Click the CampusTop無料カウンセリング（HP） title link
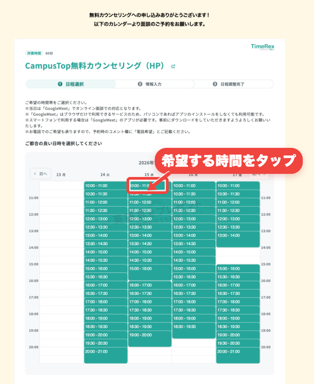Screen dimensions: 314x384 pyautogui.click(x=94, y=65)
